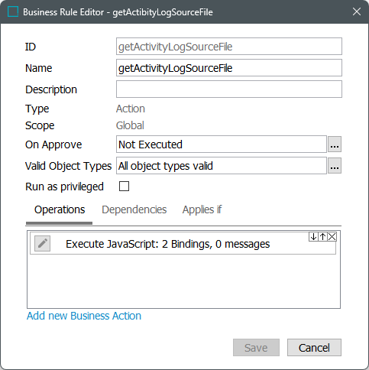The width and height of the screenshot is (369, 370).
Task: Toggle the Run as privileged checkbox
Action: tap(124, 187)
